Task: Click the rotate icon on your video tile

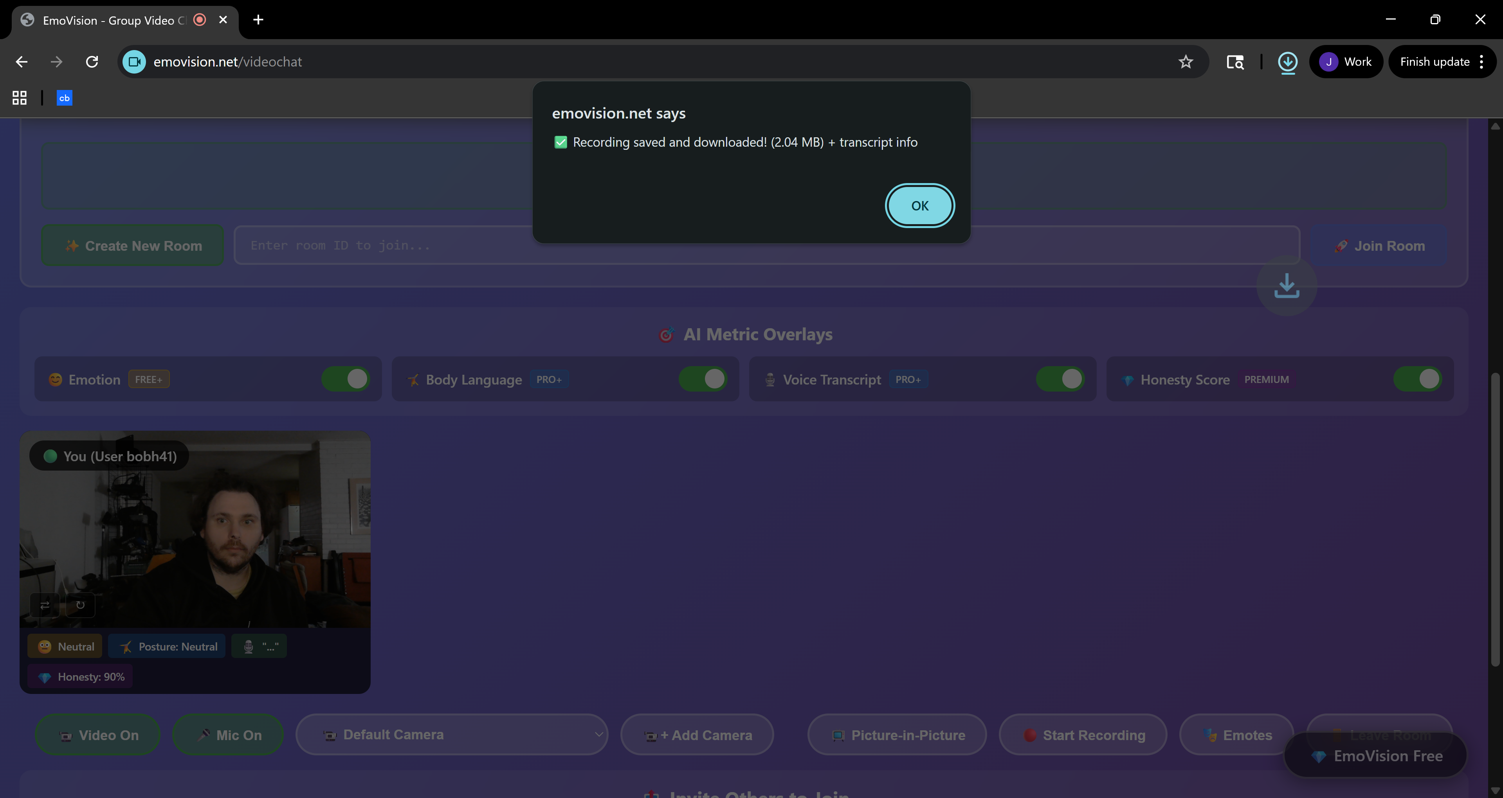Action: tap(81, 606)
